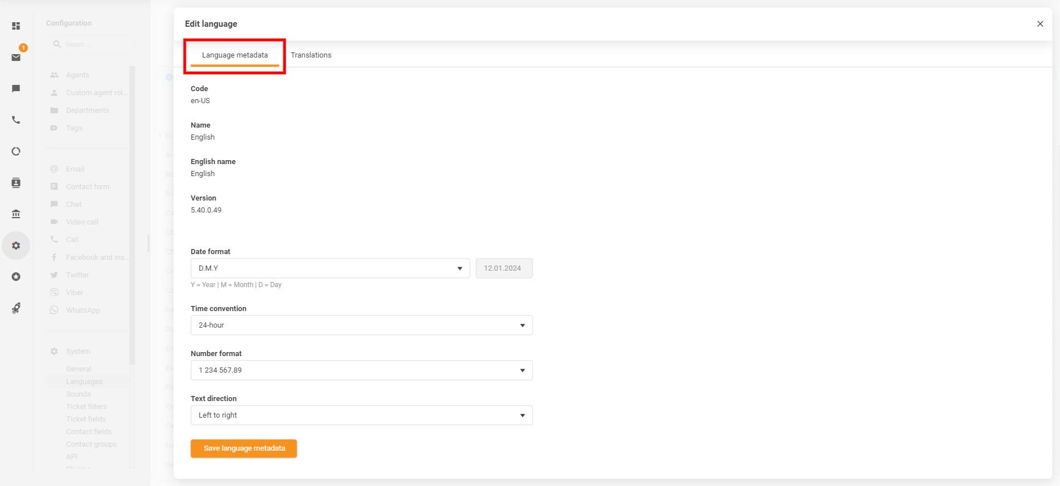Open the dashboard icon in left sidebar

16,26
